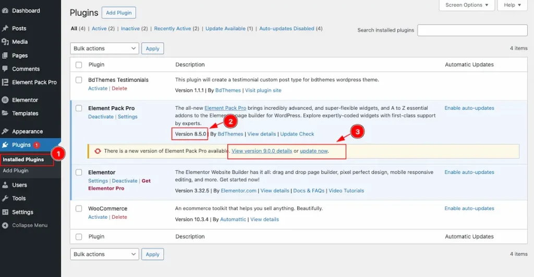This screenshot has height=277, width=534.
Task: Open the top Bulk actions dropdown
Action: tap(104, 48)
